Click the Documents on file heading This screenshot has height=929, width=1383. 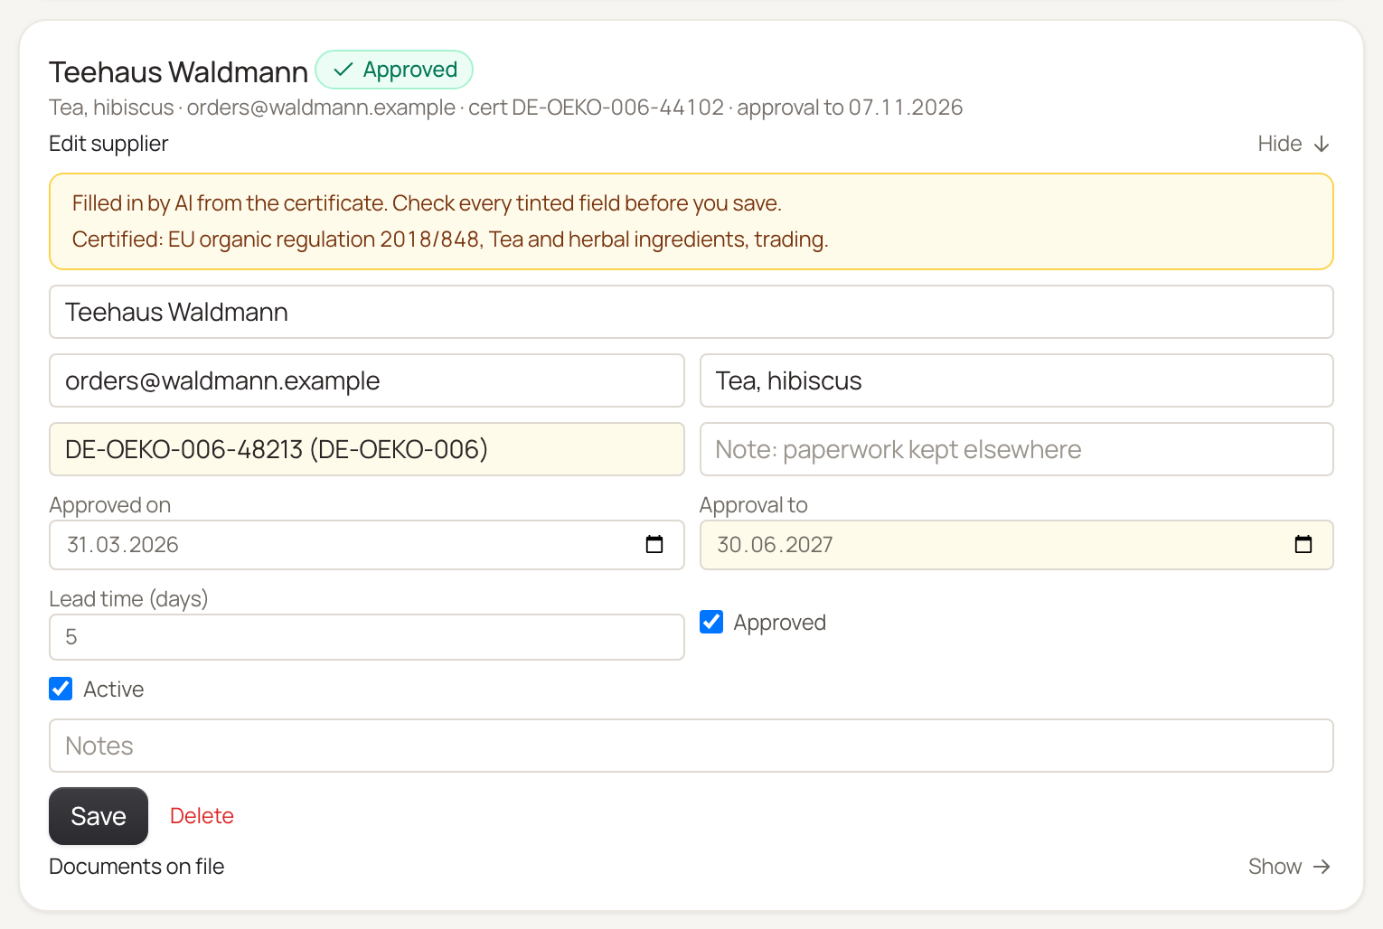point(136,867)
